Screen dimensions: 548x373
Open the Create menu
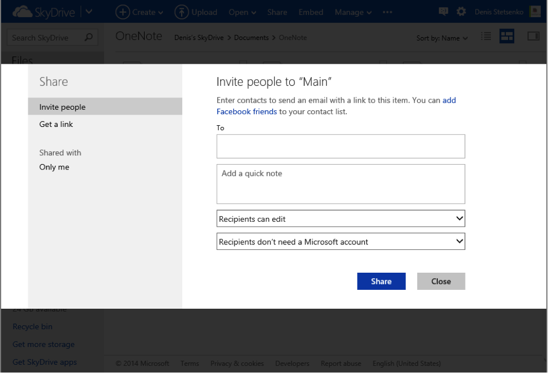coord(140,12)
